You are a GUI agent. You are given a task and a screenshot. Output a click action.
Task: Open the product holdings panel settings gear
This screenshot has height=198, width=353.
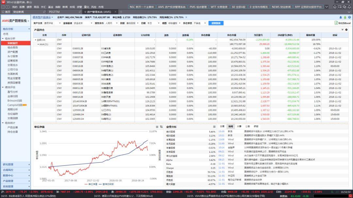point(346,30)
